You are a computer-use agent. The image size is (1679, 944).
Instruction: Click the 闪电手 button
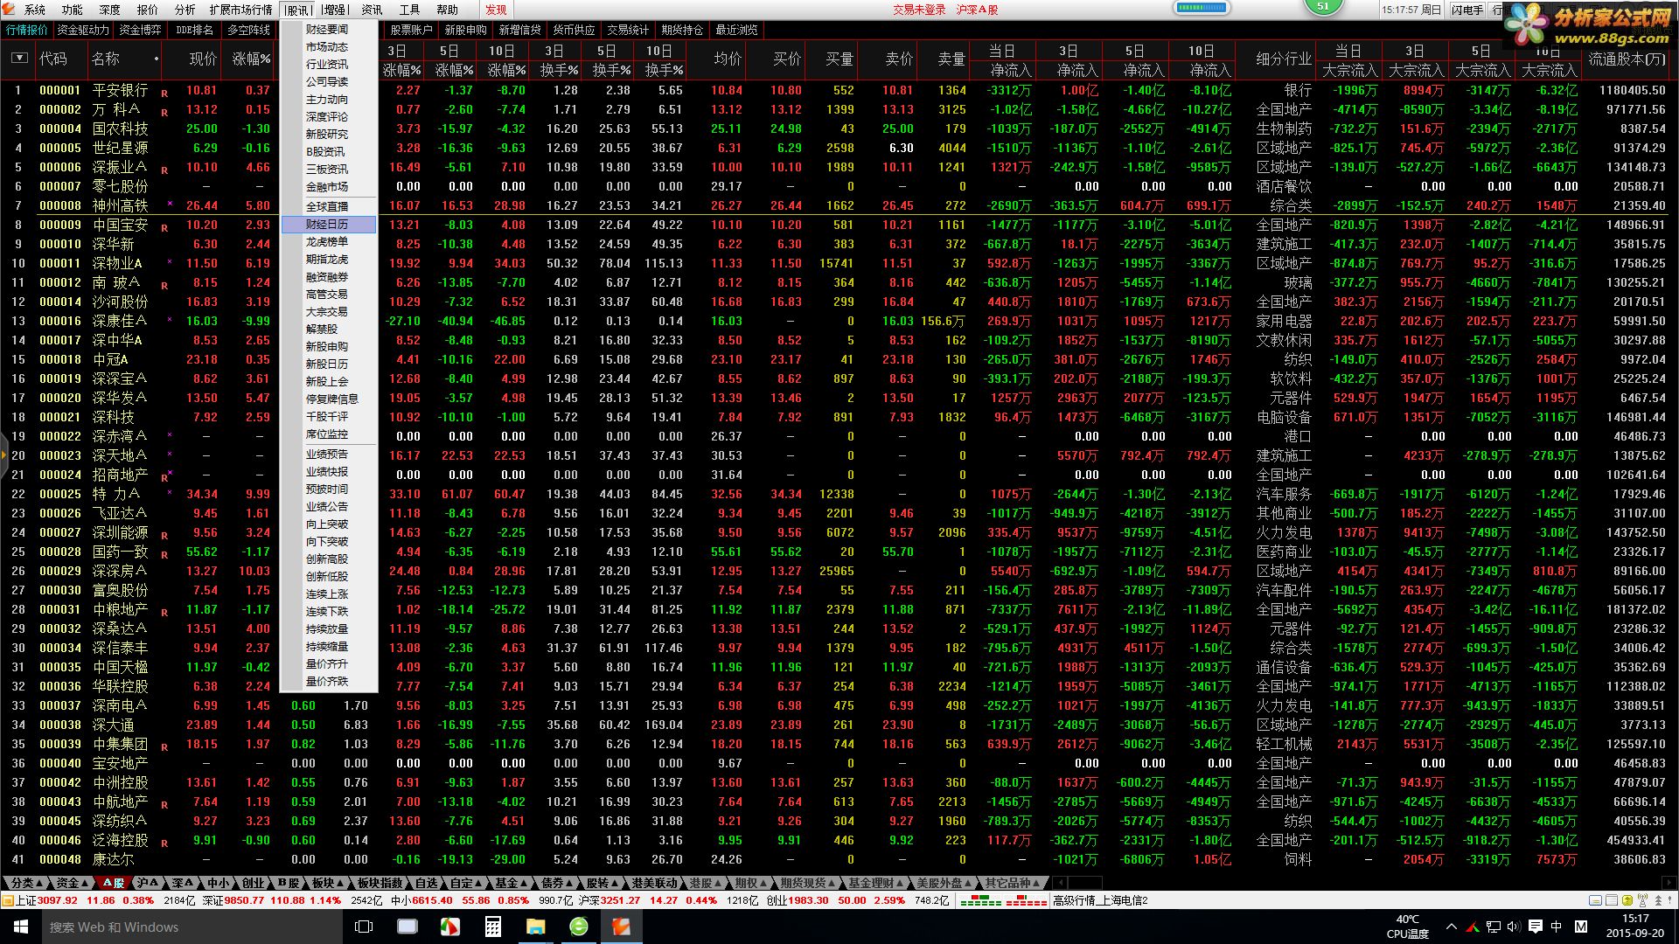pos(1467,10)
